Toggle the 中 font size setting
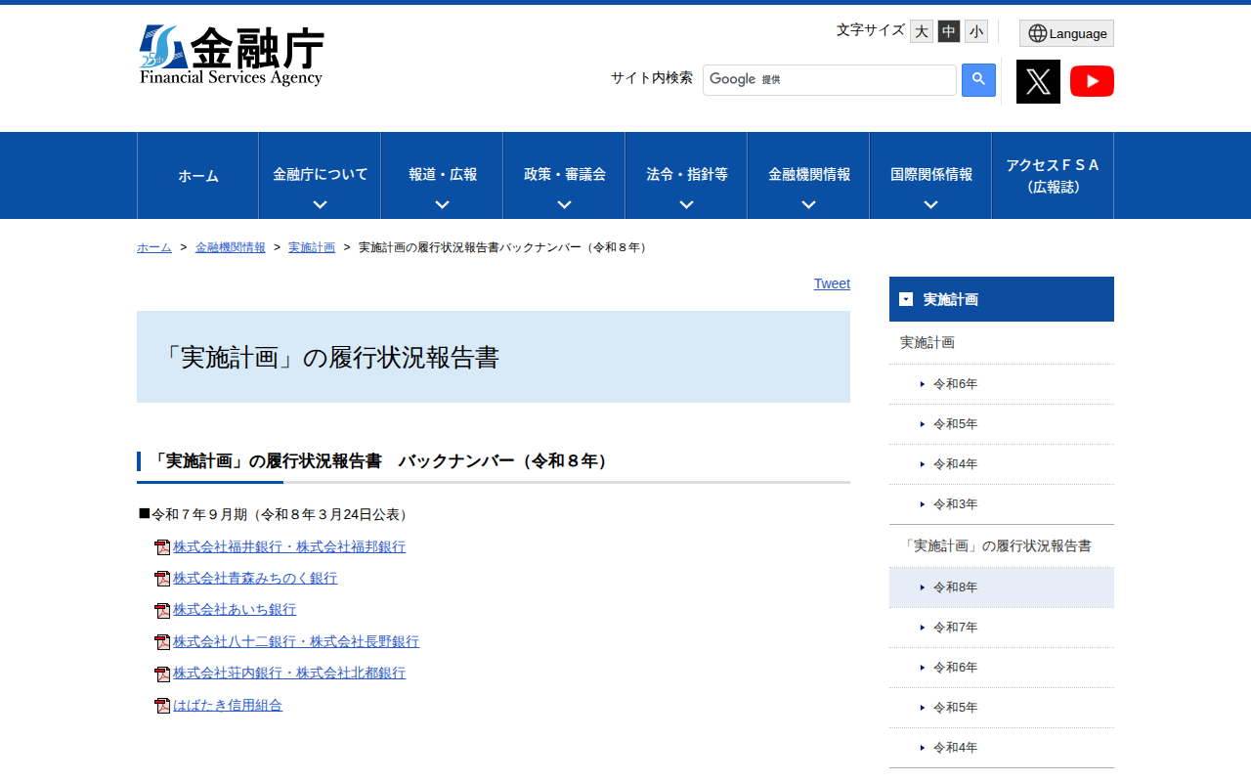Viewport: 1251px width, 782px height. (x=948, y=31)
